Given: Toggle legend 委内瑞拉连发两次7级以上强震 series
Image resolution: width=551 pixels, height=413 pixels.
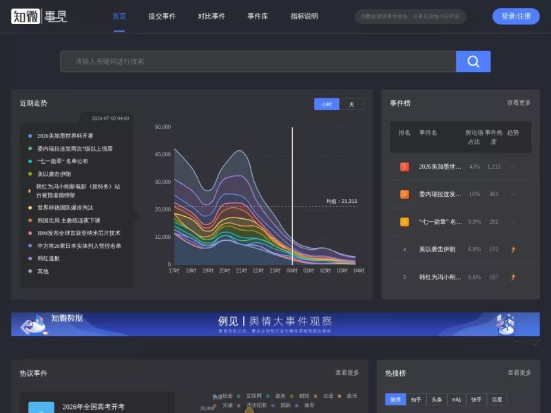Looking at the screenshot, I should pos(71,149).
